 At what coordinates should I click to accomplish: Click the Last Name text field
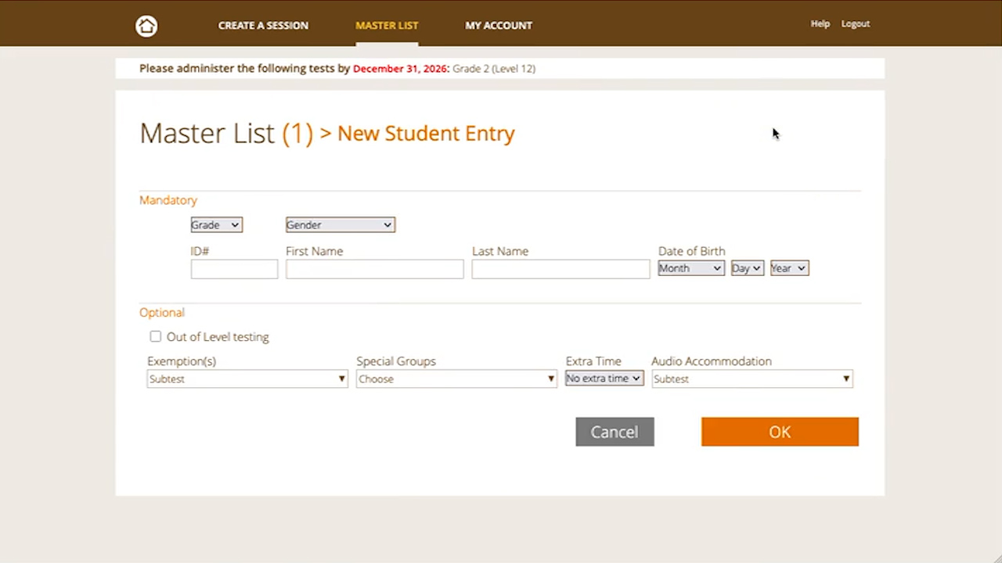click(560, 269)
